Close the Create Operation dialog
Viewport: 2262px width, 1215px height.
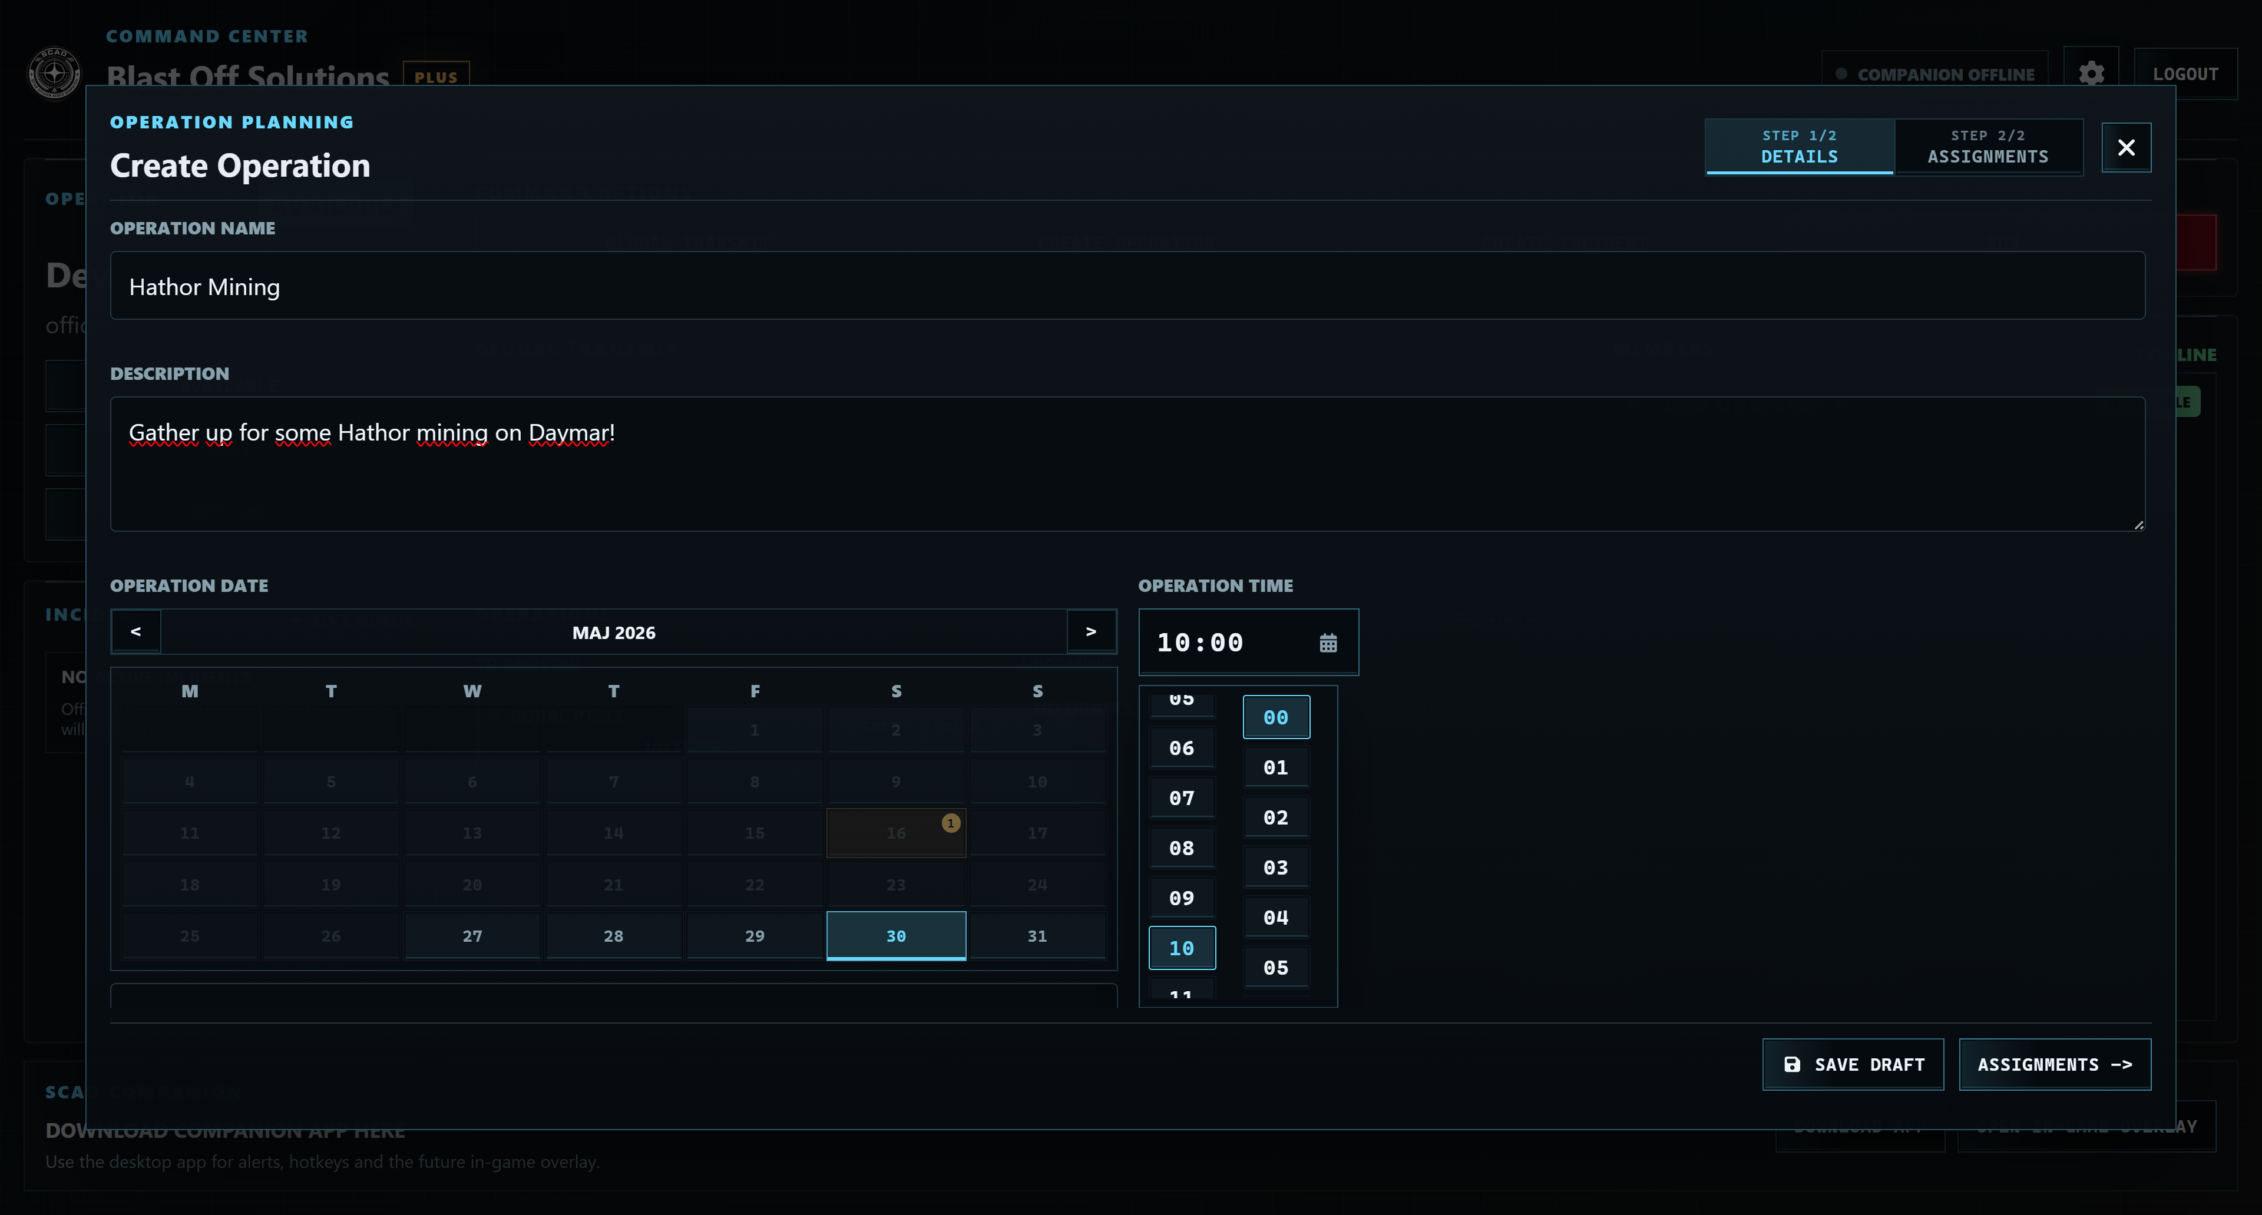(x=2126, y=147)
